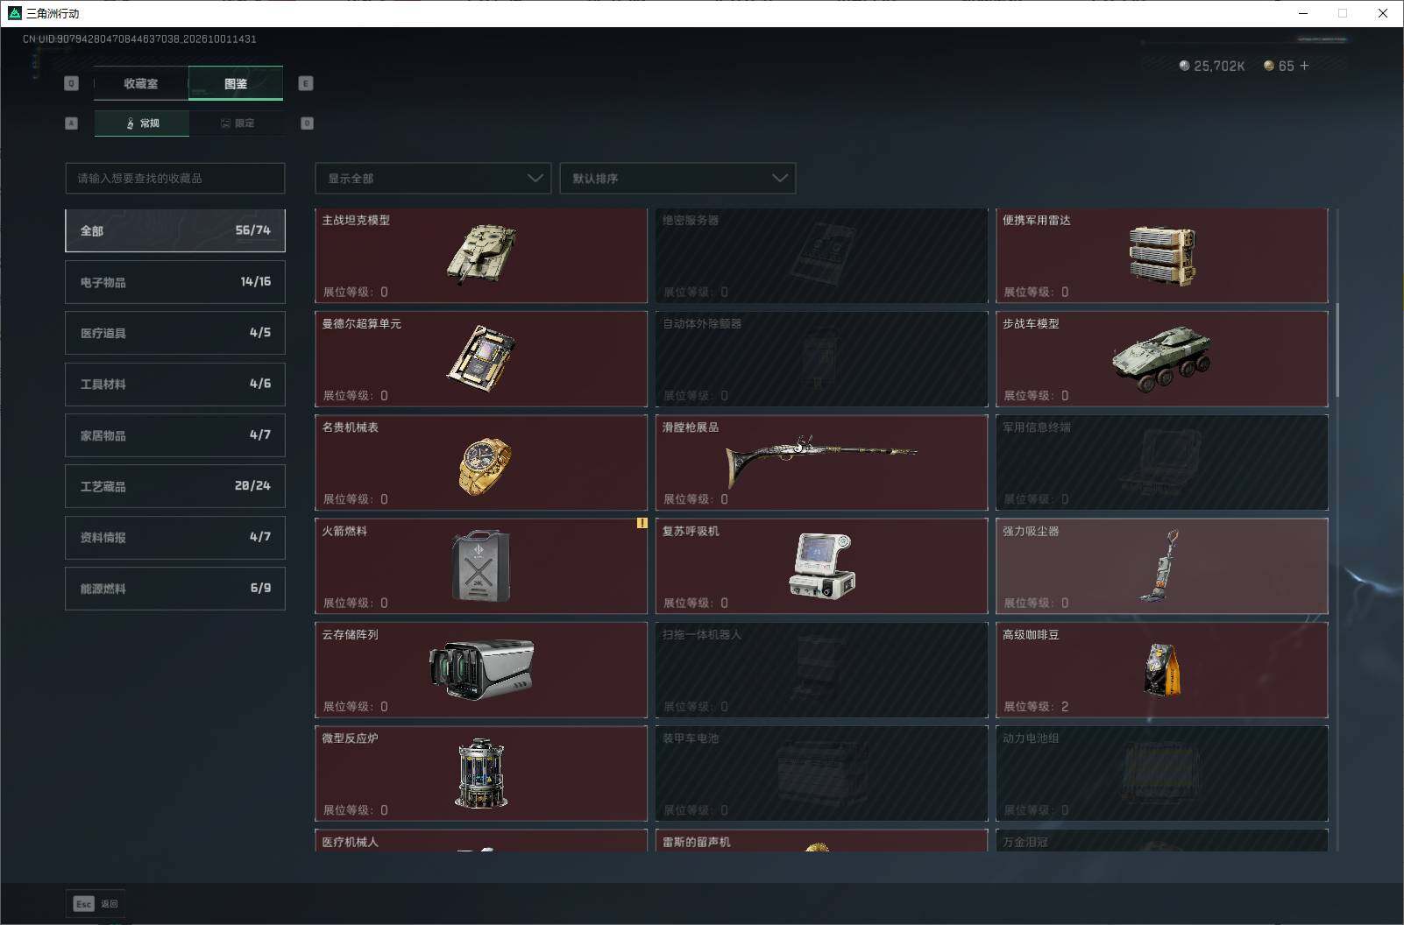Open the 默认排序 sort dropdown
The image size is (1404, 925).
[677, 178]
